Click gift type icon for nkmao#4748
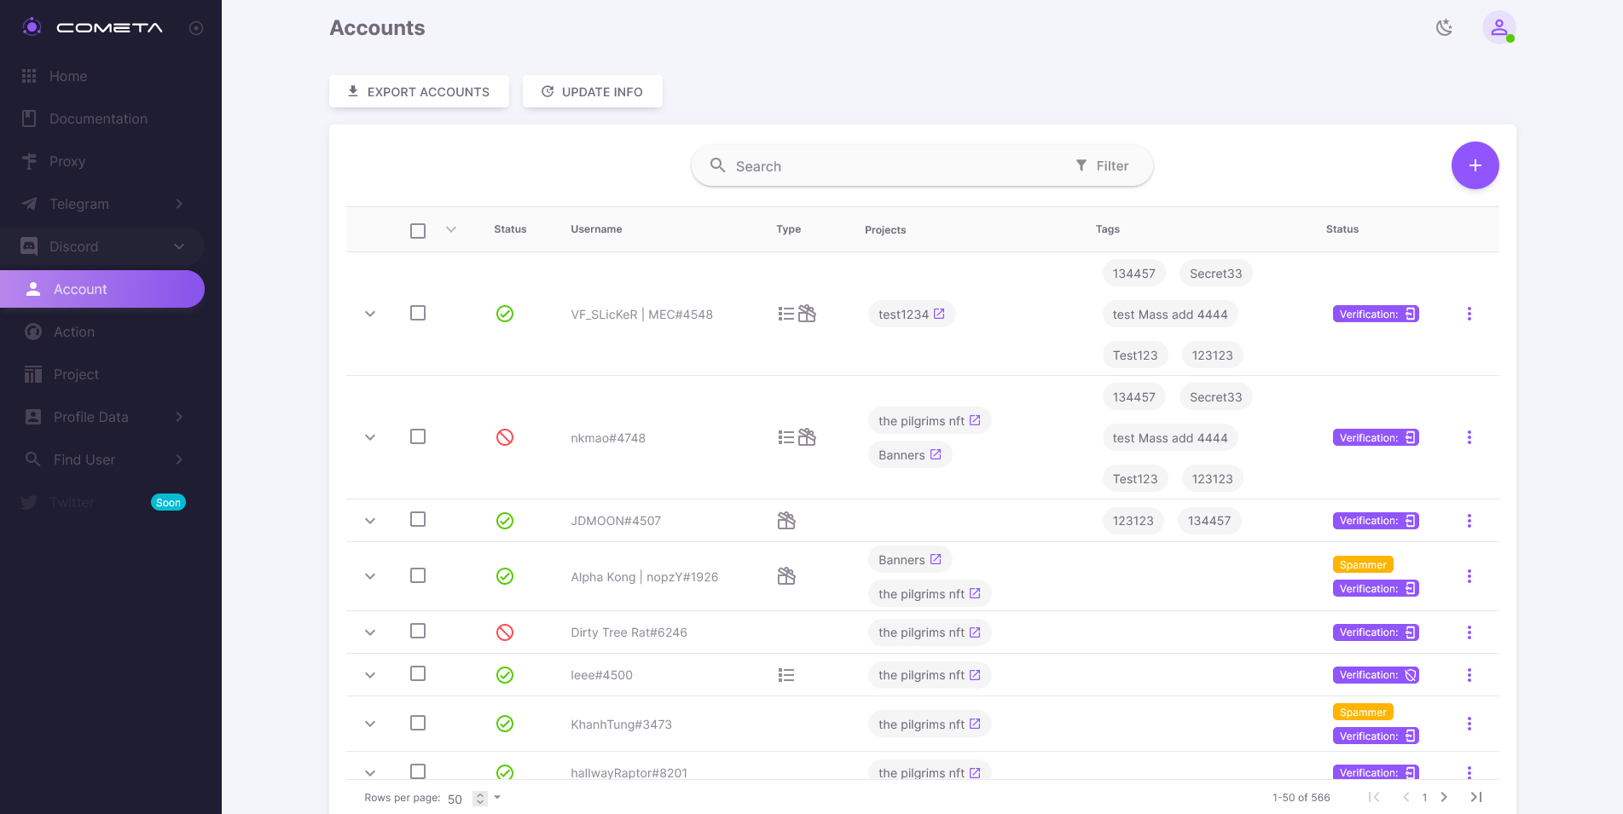The image size is (1623, 814). coord(807,437)
